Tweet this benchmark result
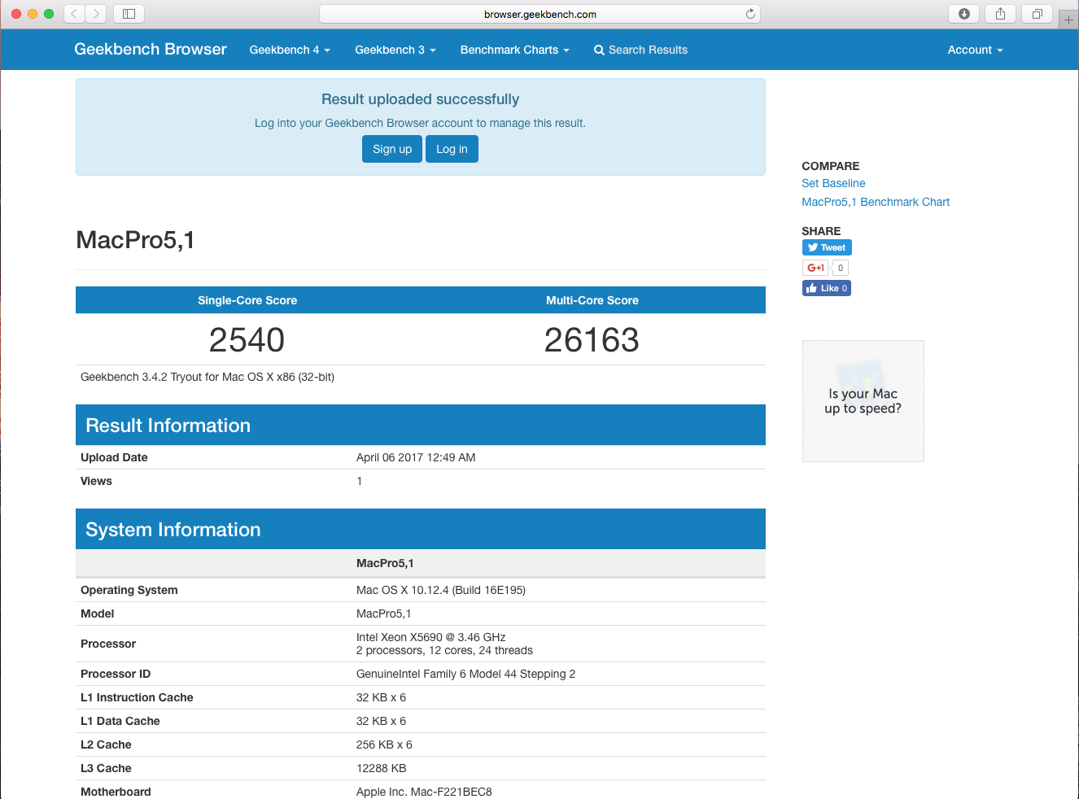The image size is (1079, 799). [827, 247]
